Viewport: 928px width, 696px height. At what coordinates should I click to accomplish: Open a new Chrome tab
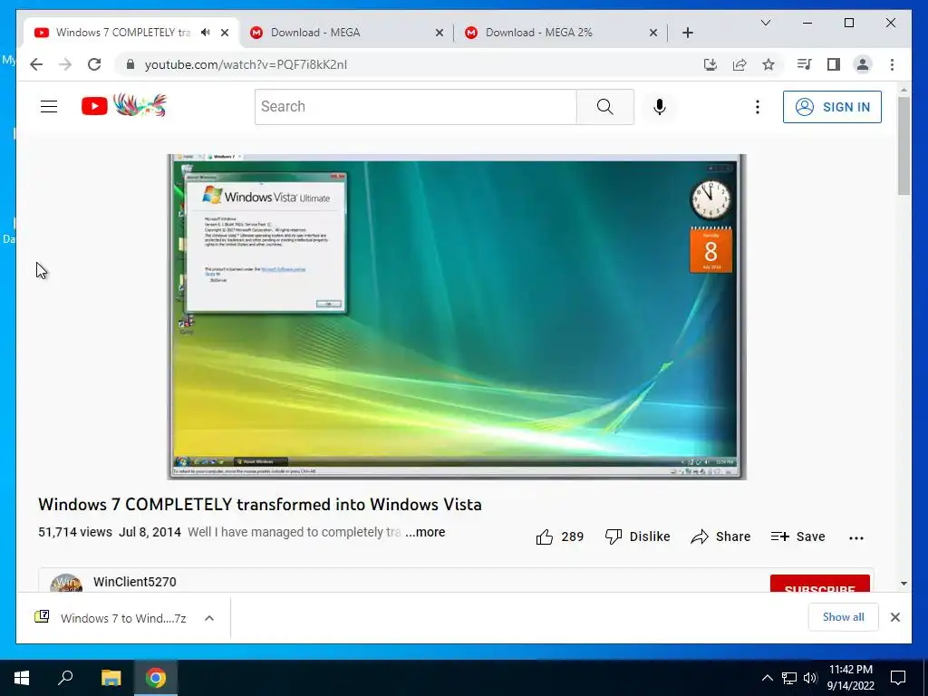687,33
